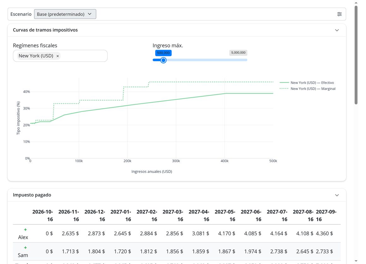This screenshot has width=366, height=264.
Task: Remove the New York (USD) tag
Action: pos(58,56)
